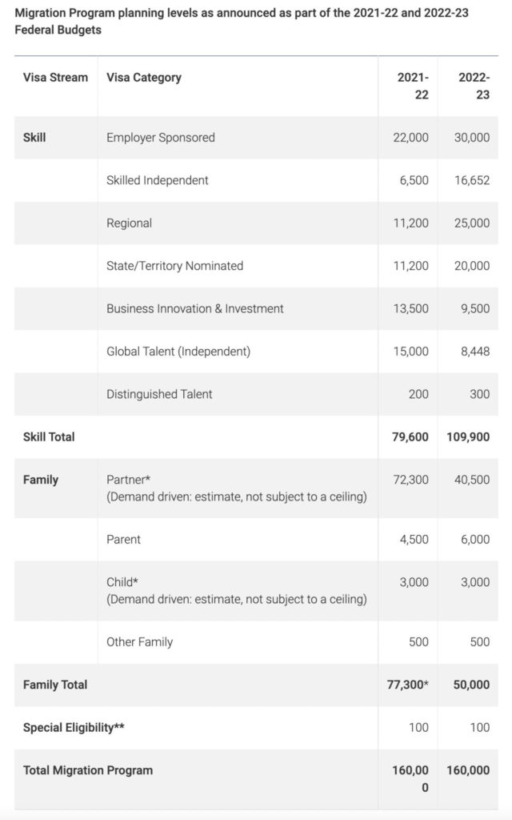Select the Employer Sponsored row label
The height and width of the screenshot is (820, 512).
click(x=161, y=138)
